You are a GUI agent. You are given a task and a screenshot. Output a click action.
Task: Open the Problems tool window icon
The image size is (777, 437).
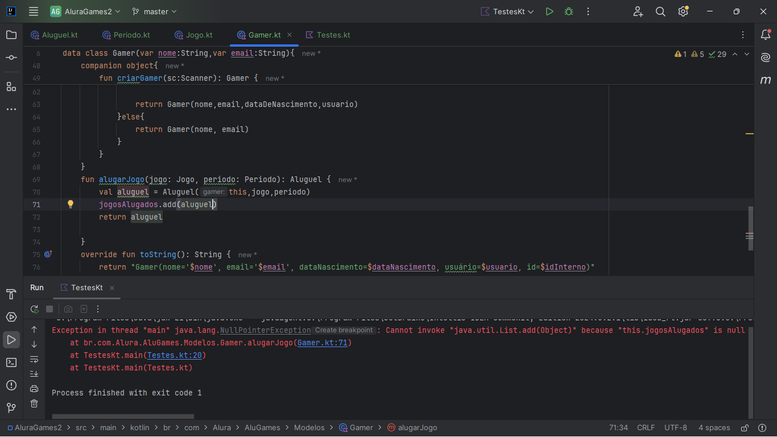point(11,385)
